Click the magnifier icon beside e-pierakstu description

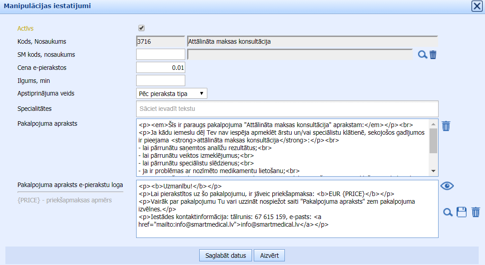click(448, 212)
